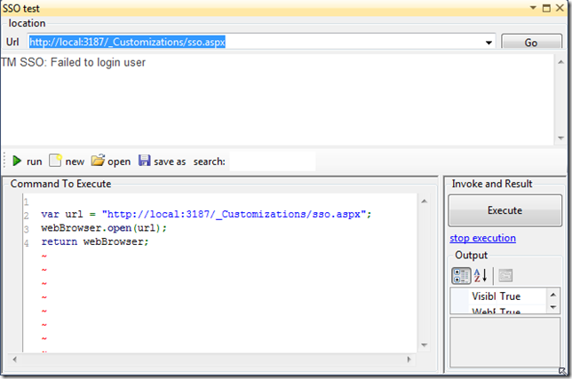Click the Output grid scroll up arrow
Screen dimensions: 572x379
[x=553, y=295]
